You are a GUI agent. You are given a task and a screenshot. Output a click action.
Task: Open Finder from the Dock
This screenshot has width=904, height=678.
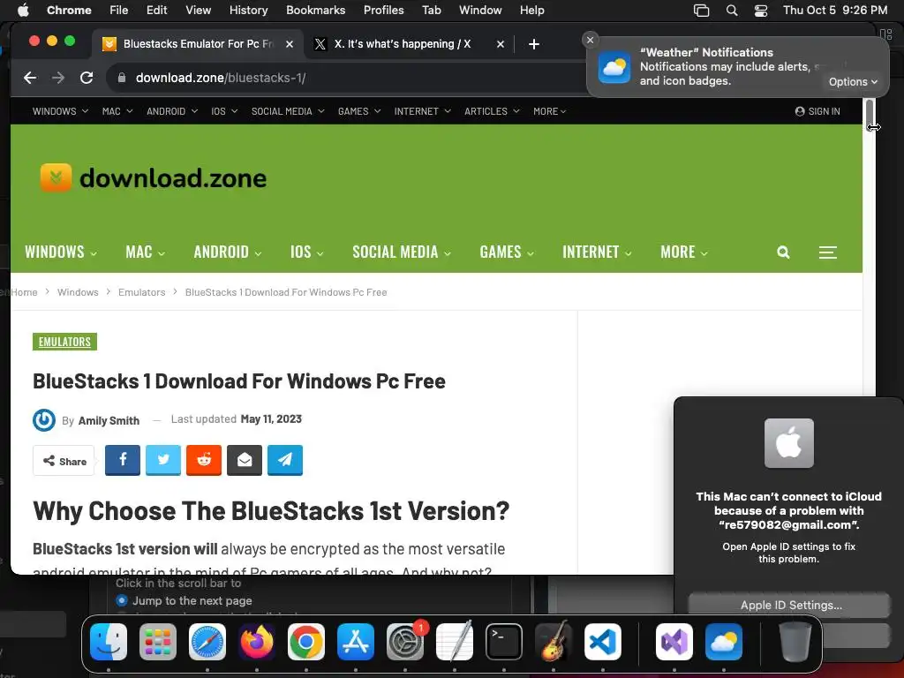(109, 642)
